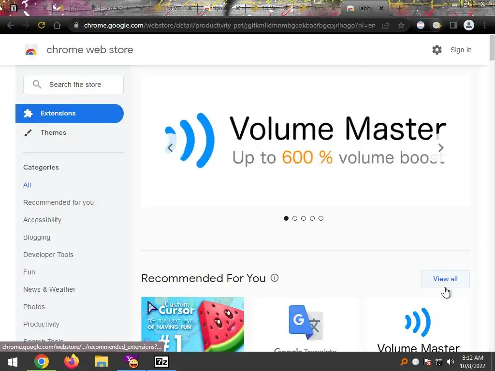Open the Custom Cursor extension card

click(192, 324)
